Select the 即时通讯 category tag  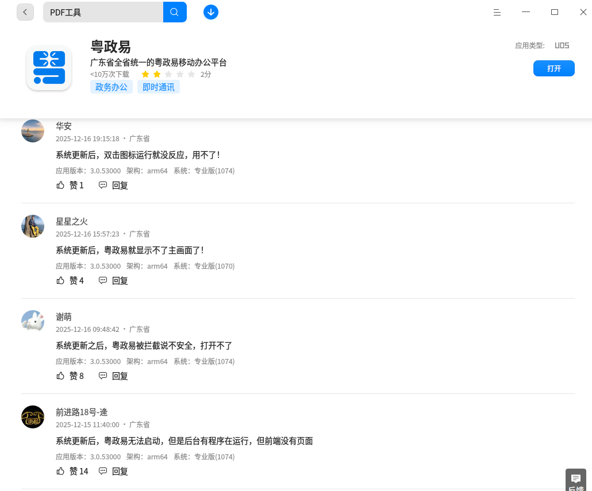coord(159,87)
